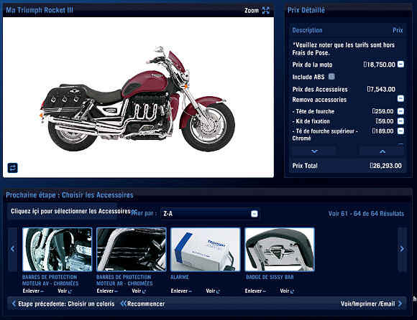This screenshot has width=417, height=320.
Task: Click Voir under Badge de sissy bar
Action: pos(287,291)
